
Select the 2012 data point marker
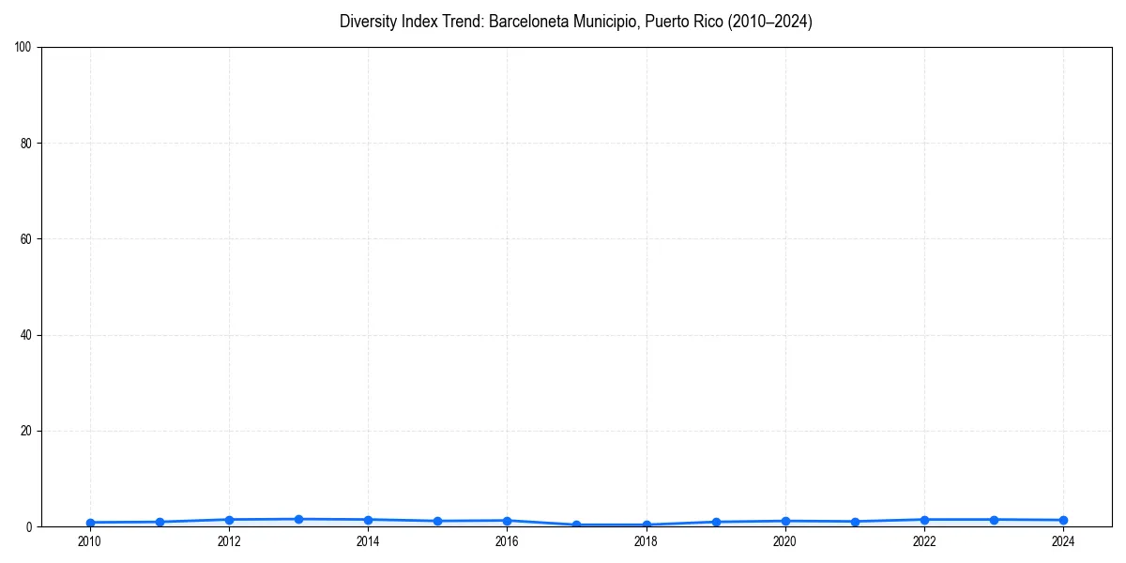(229, 519)
